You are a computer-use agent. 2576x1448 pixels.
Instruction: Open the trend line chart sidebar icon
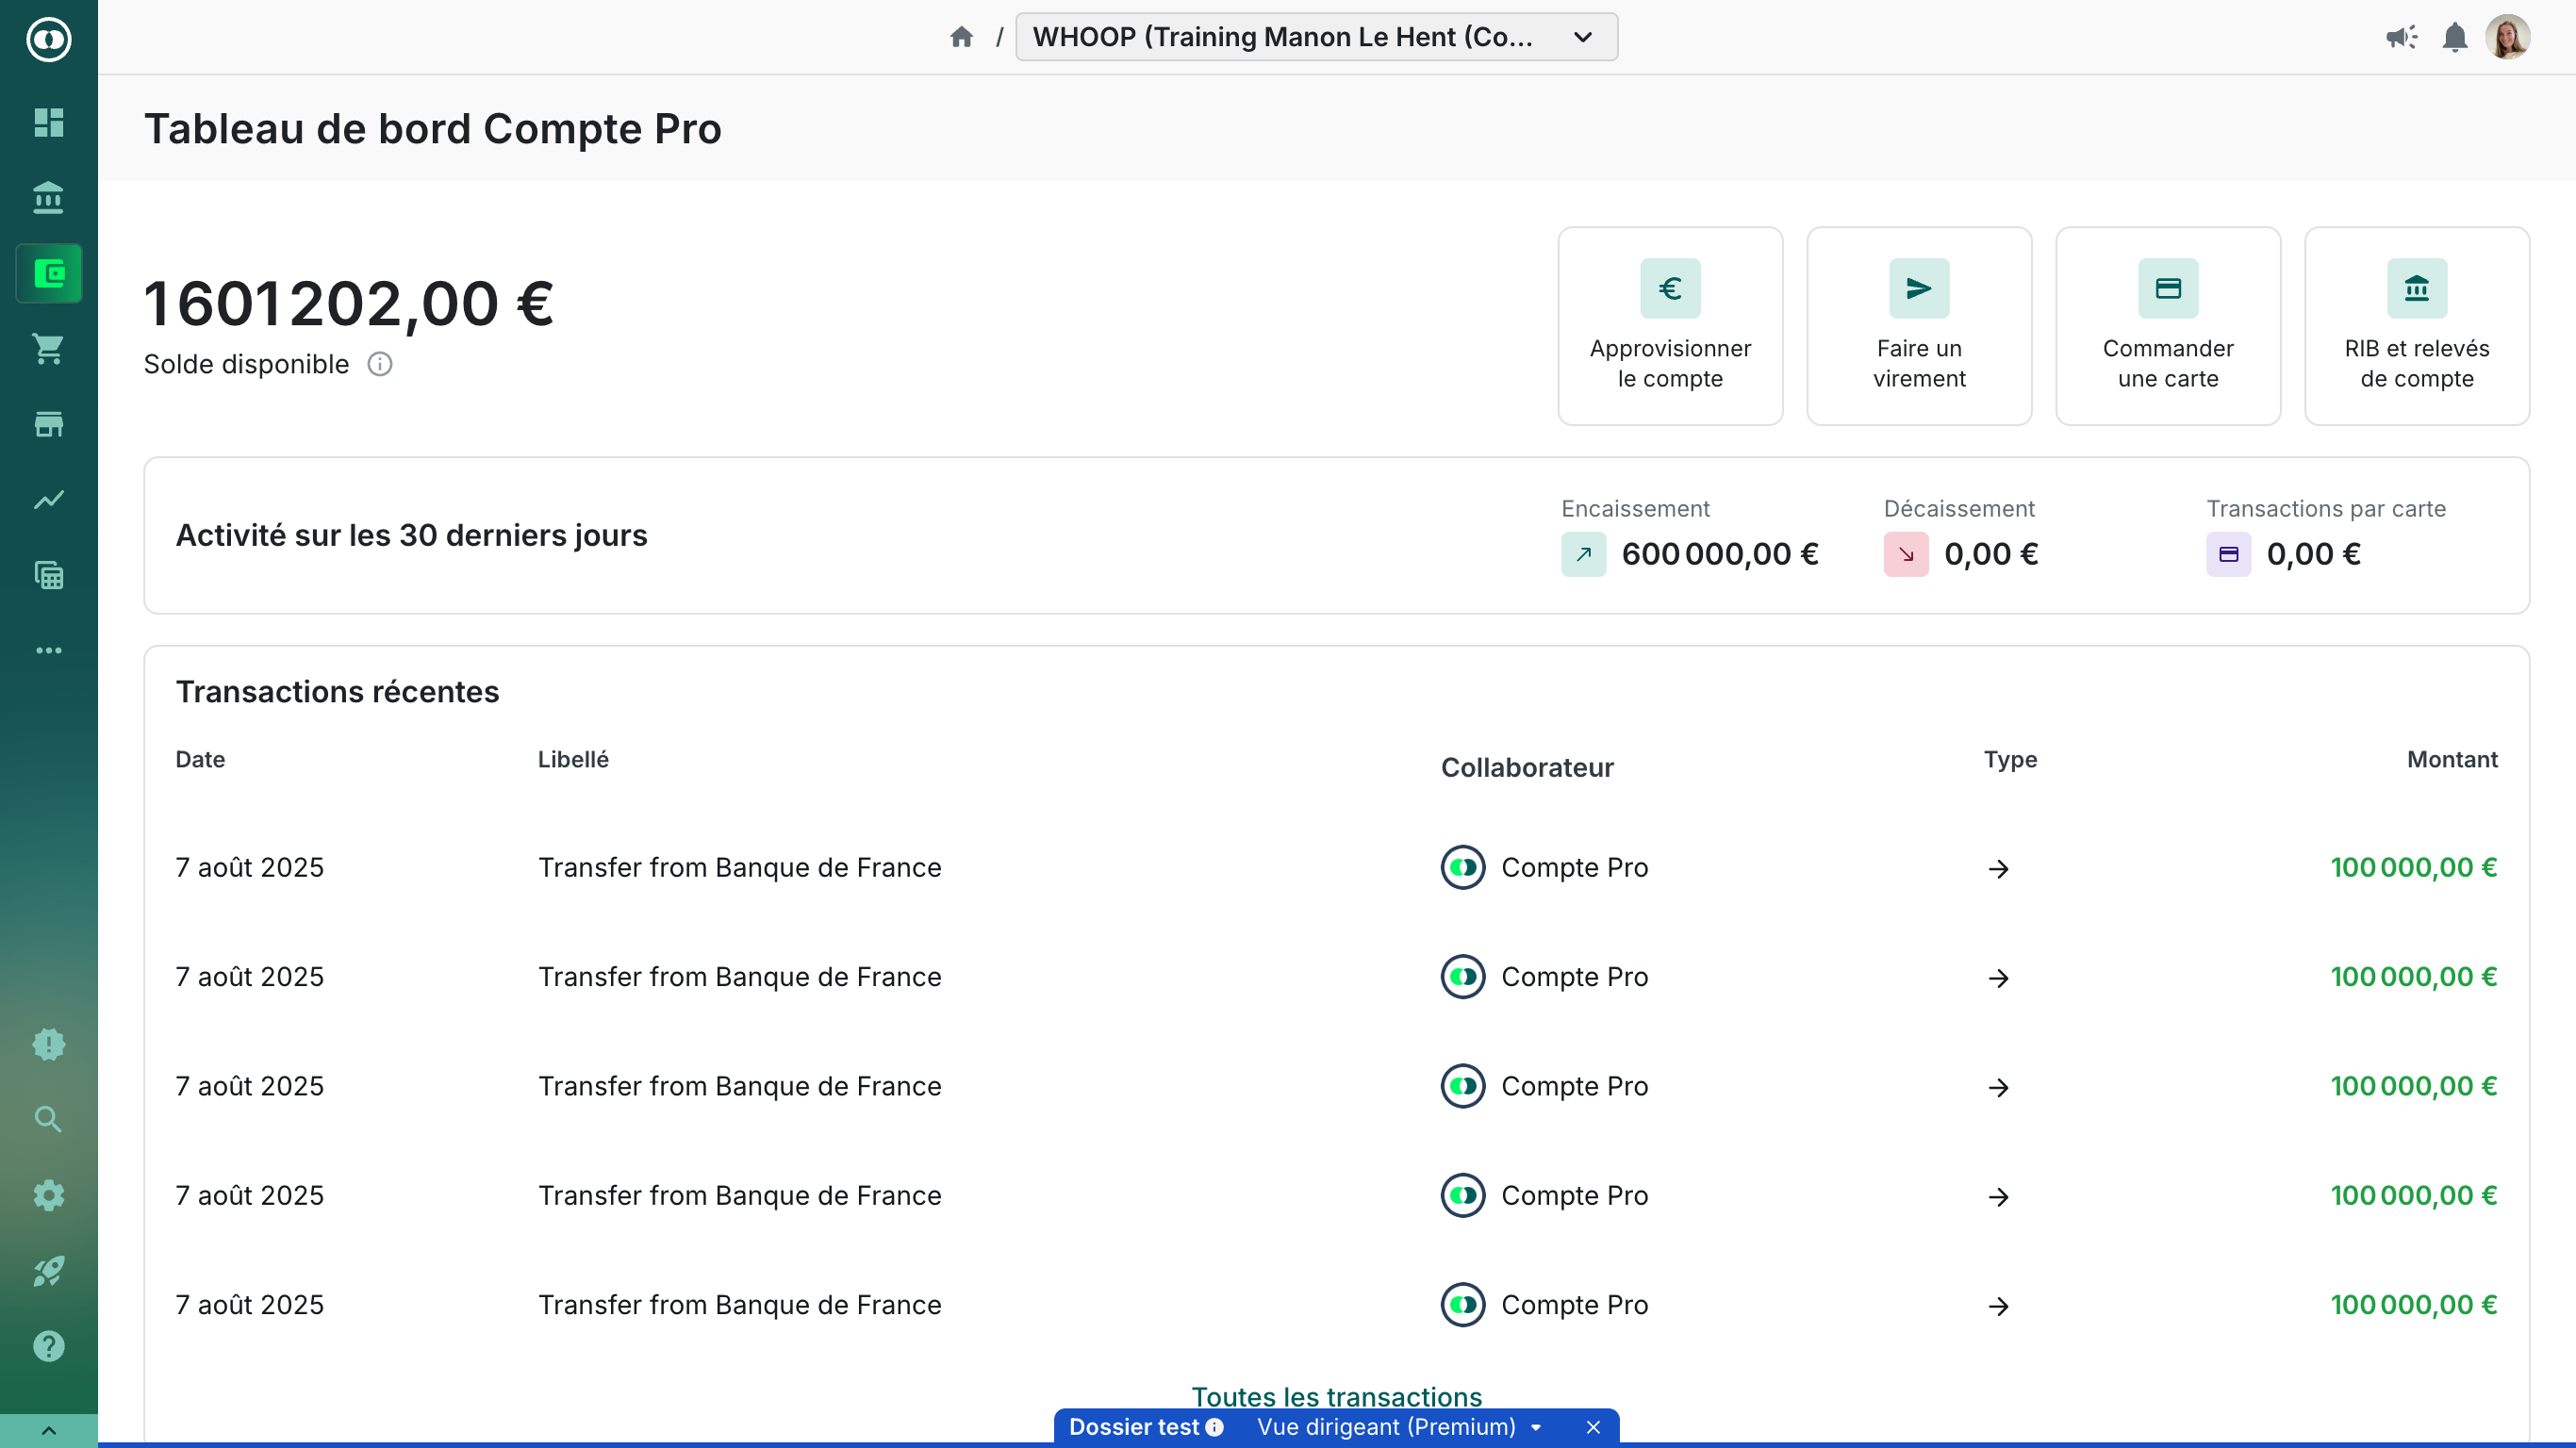[x=48, y=499]
